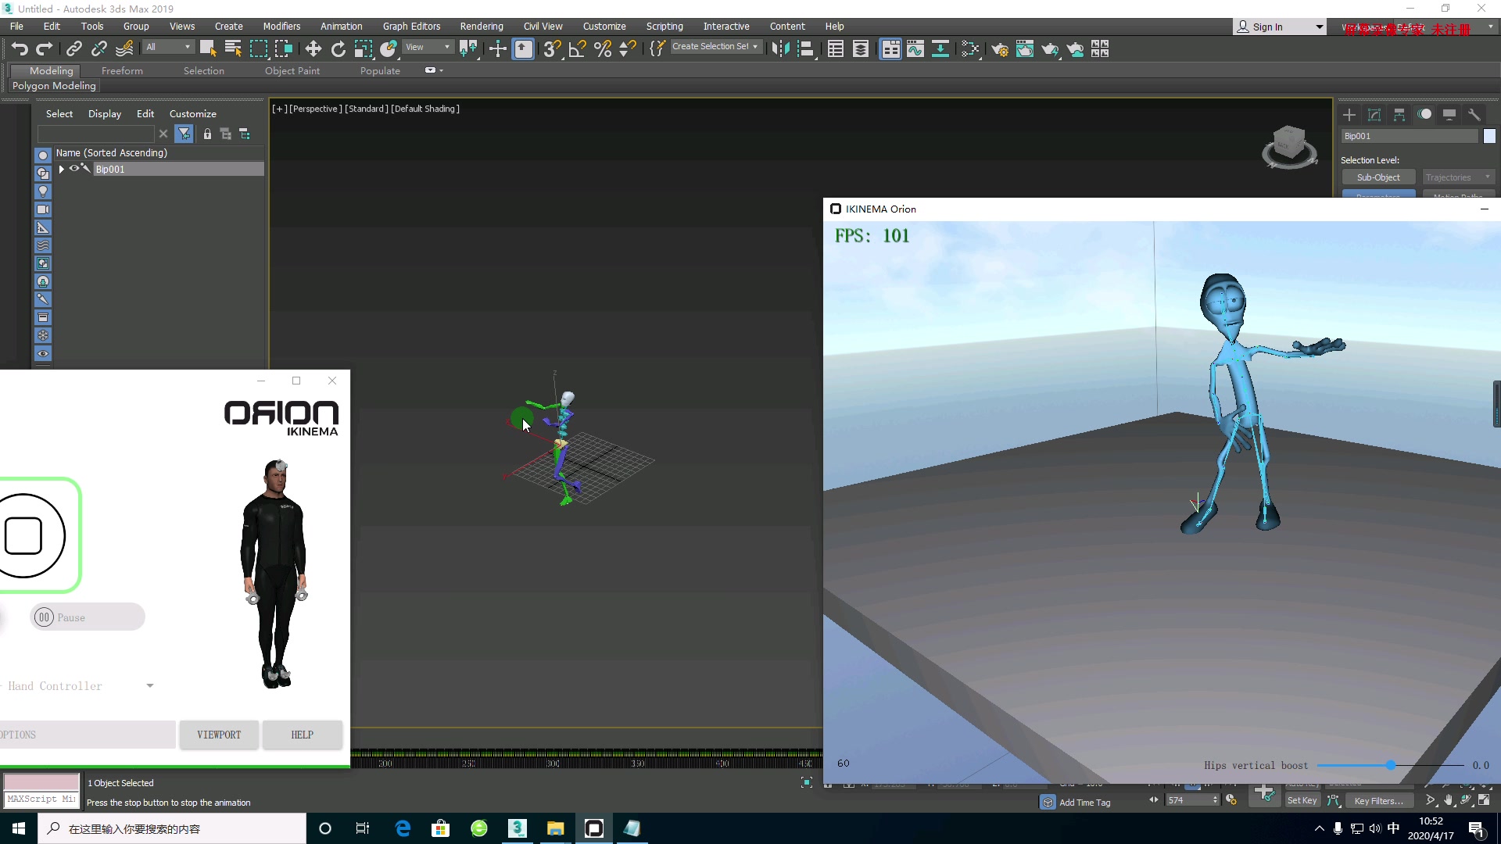Select the Move tool in the toolbar
The width and height of the screenshot is (1501, 844).
click(x=313, y=49)
